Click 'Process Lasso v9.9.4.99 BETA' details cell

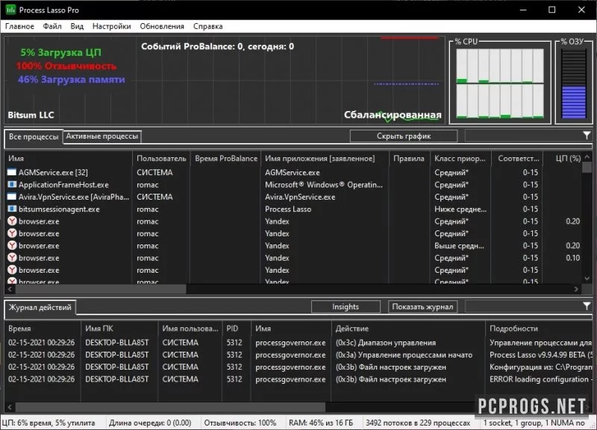pyautogui.click(x=540, y=355)
